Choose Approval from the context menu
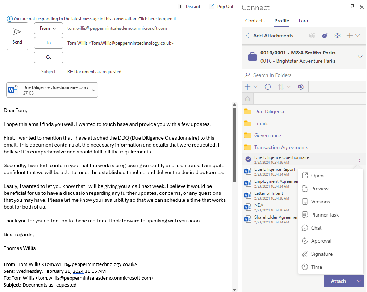 (x=331, y=241)
